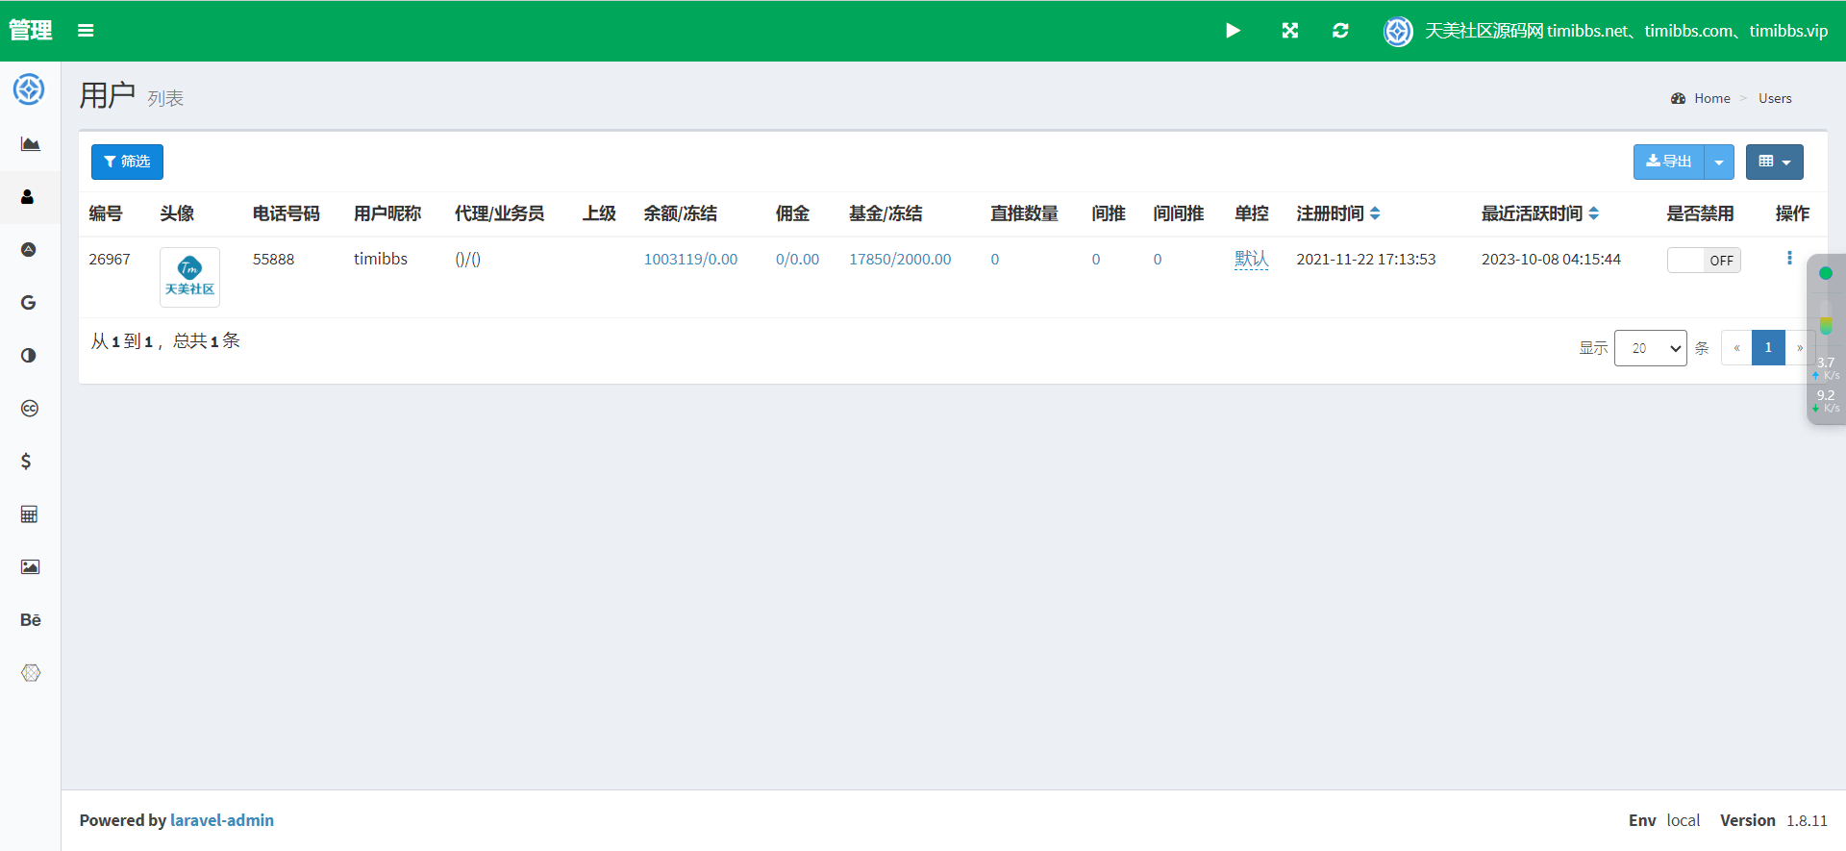Open the polygon codepen sidebar item
This screenshot has width=1846, height=851.
pos(31,673)
